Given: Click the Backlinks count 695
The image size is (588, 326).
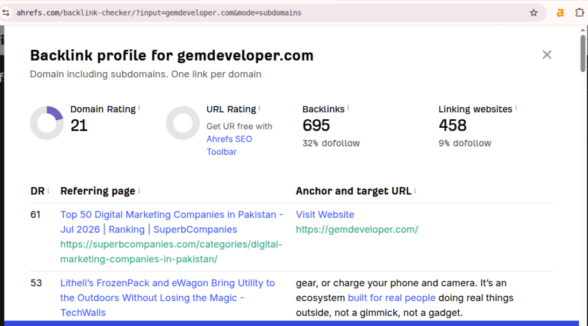Looking at the screenshot, I should pos(316,125).
